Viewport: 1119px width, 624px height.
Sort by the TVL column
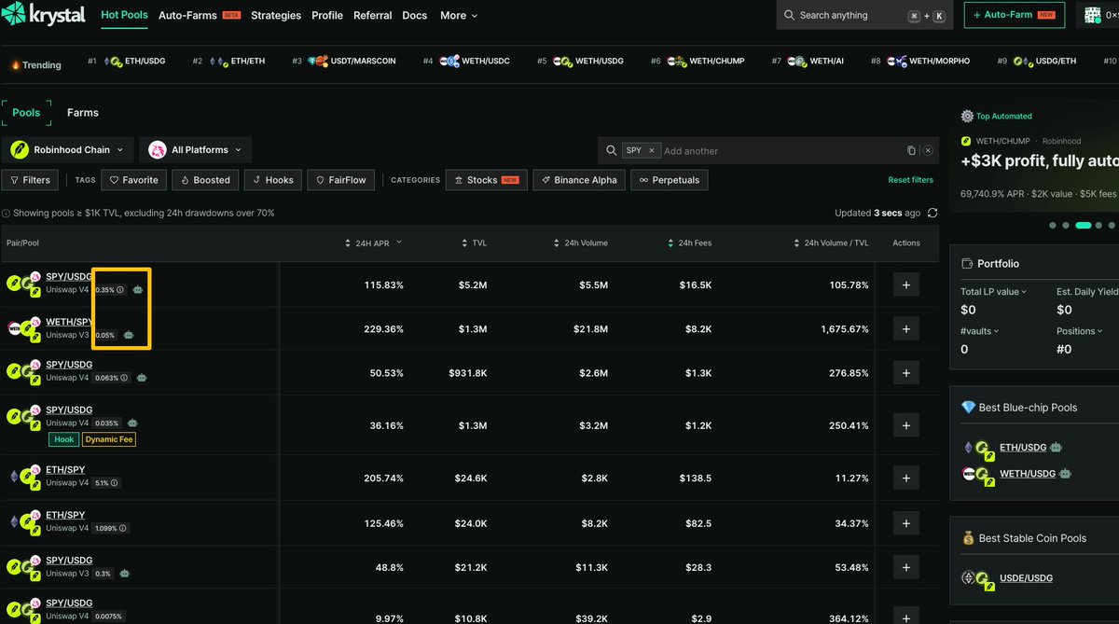click(x=474, y=243)
